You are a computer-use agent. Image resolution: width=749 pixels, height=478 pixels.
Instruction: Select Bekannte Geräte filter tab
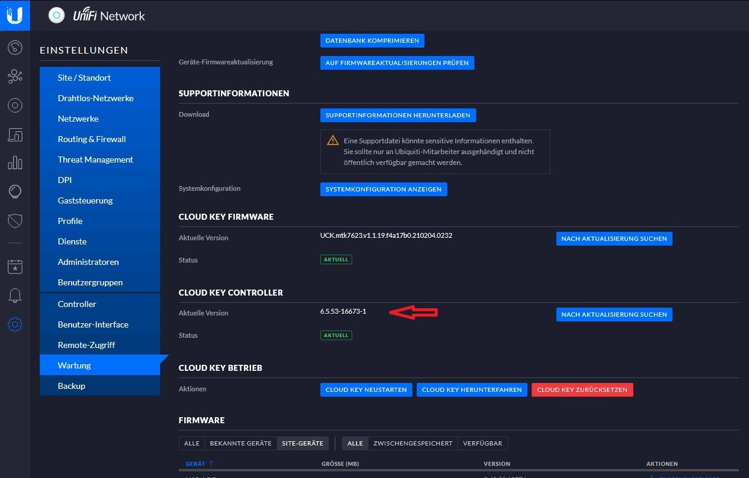(241, 443)
